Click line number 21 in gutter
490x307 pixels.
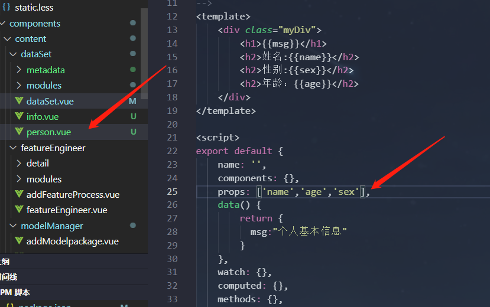(x=172, y=138)
